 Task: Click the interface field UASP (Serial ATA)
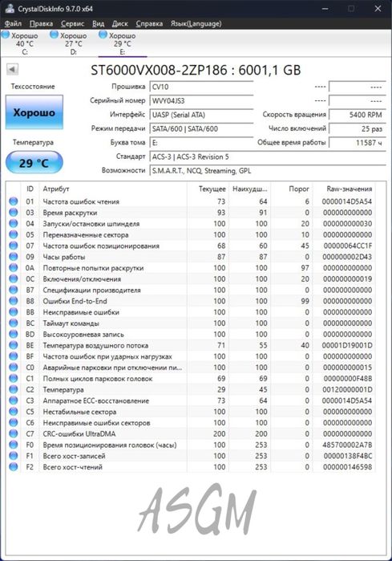[x=201, y=115]
